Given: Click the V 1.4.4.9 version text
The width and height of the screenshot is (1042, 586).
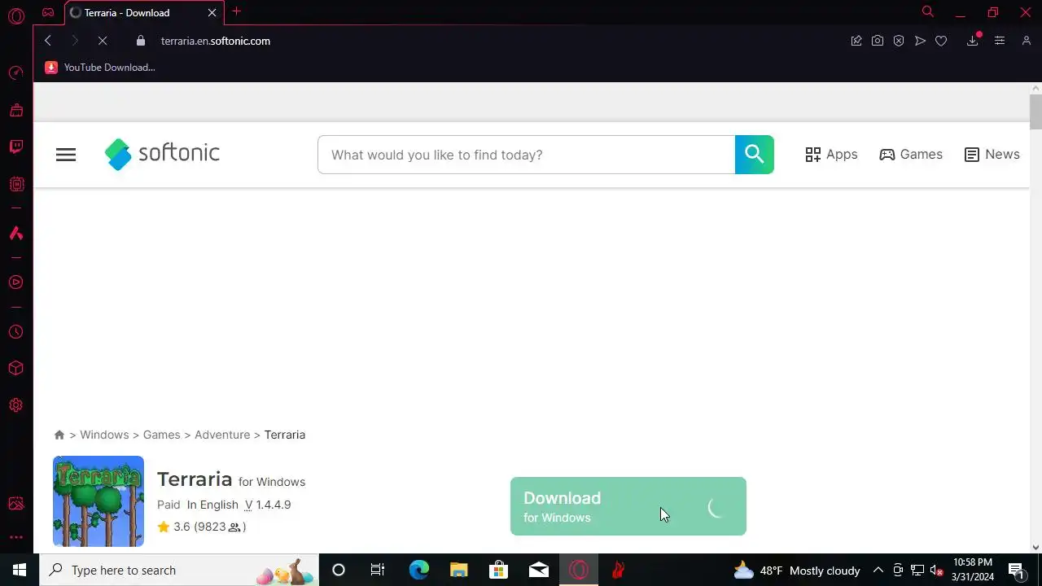Looking at the screenshot, I should (x=268, y=505).
